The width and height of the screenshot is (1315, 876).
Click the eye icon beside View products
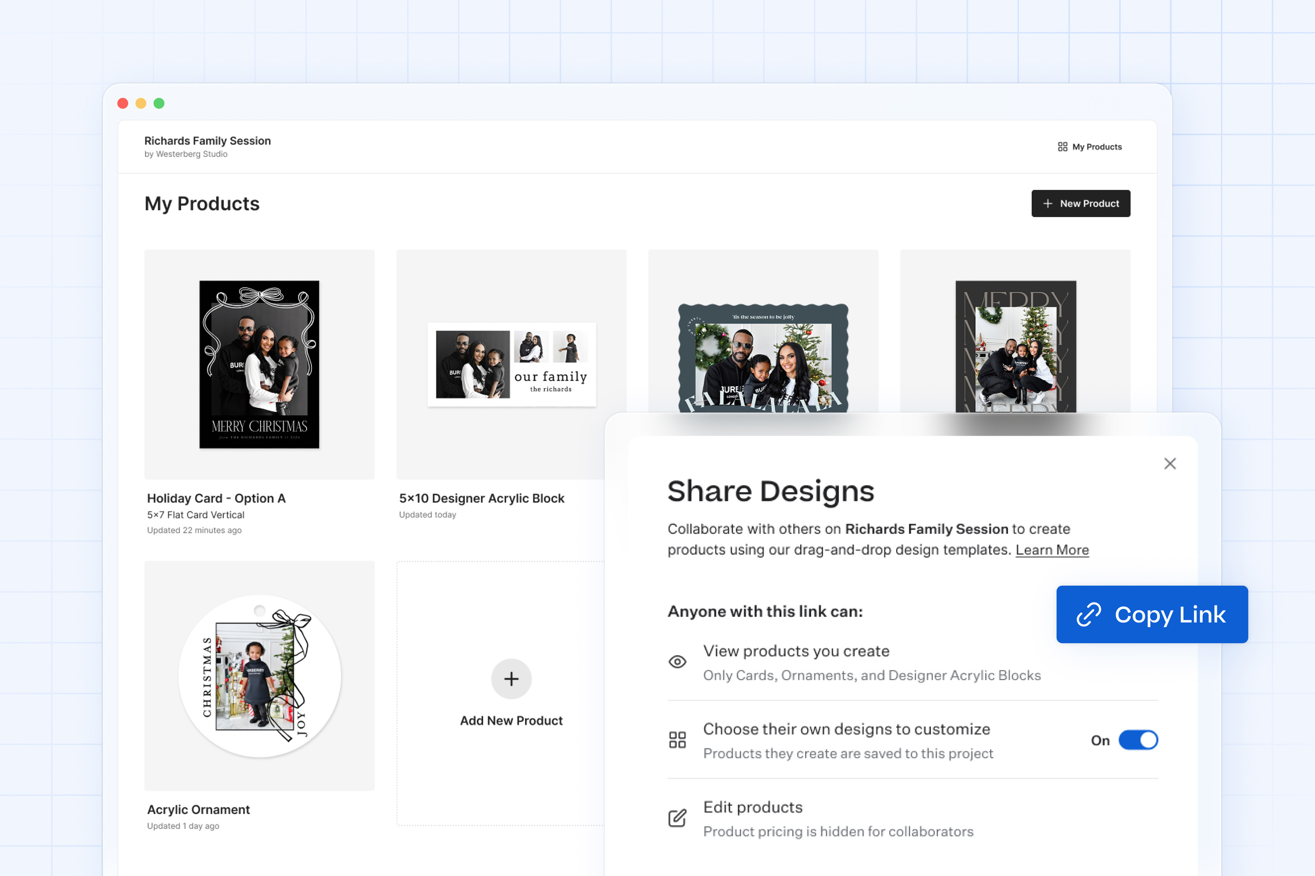click(677, 662)
